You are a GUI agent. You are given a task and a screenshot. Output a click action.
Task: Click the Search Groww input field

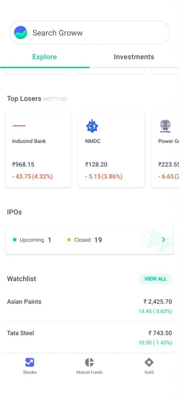[x=89, y=33]
